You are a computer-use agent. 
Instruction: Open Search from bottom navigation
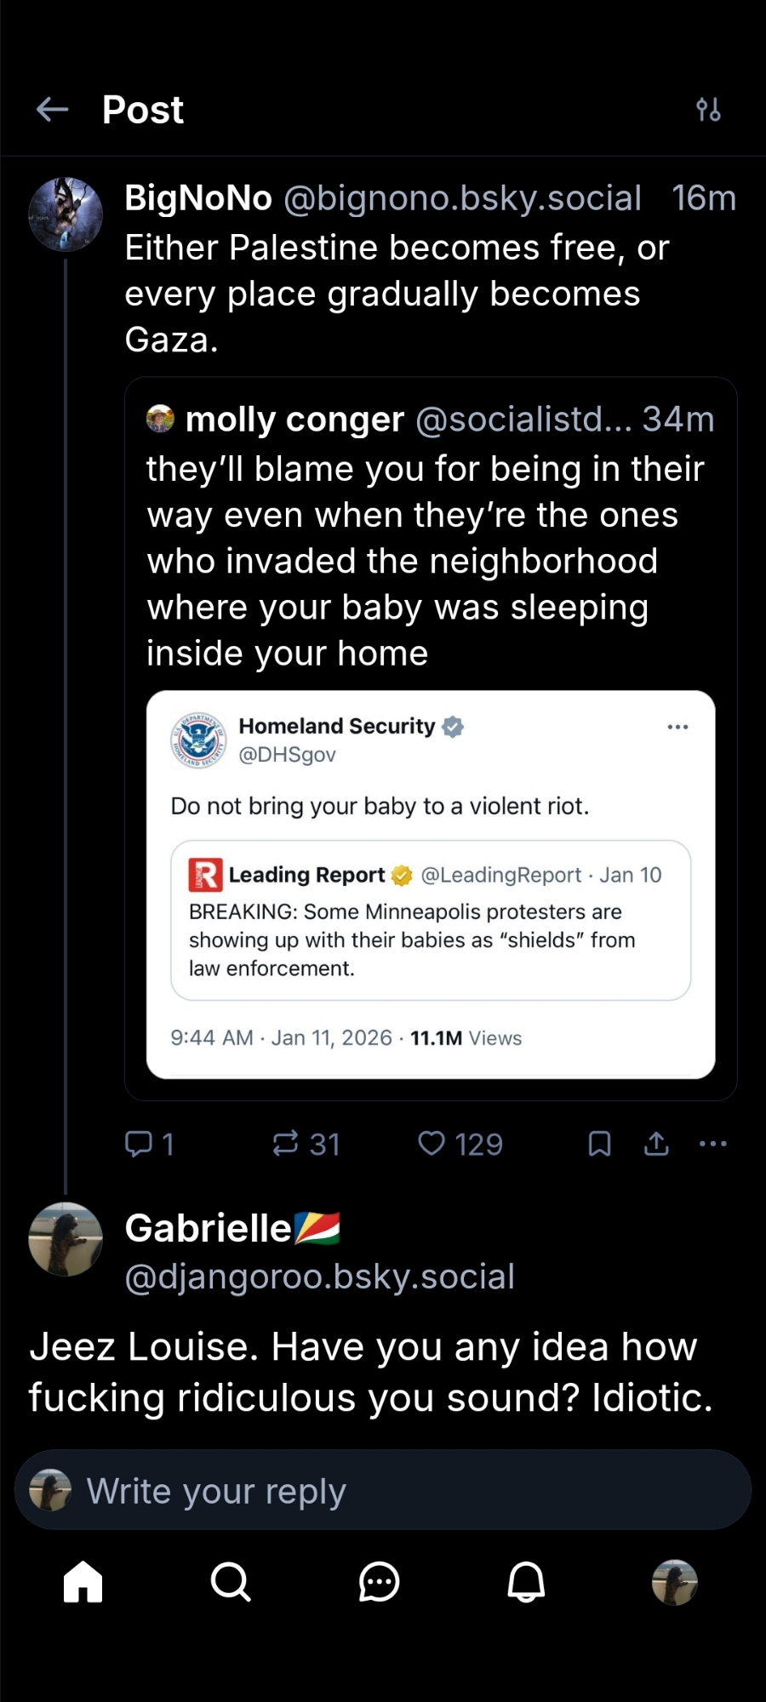point(231,1583)
